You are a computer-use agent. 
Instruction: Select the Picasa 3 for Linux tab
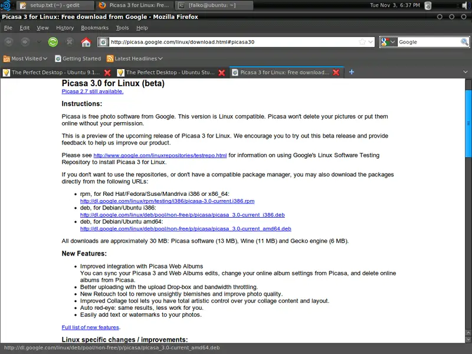coord(286,73)
